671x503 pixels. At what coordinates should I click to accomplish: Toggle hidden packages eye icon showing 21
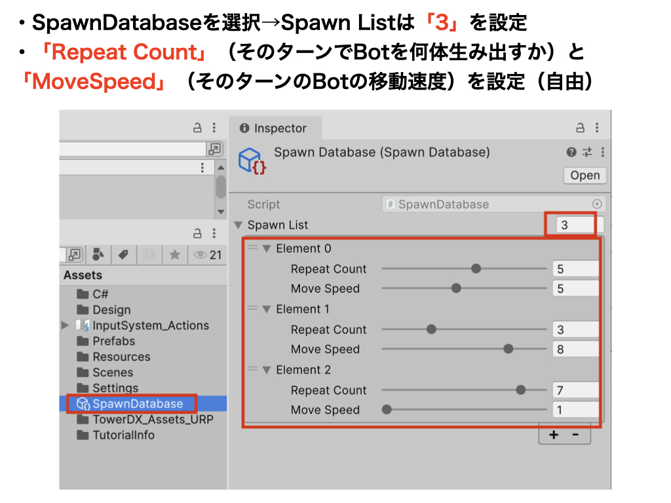[x=208, y=255]
